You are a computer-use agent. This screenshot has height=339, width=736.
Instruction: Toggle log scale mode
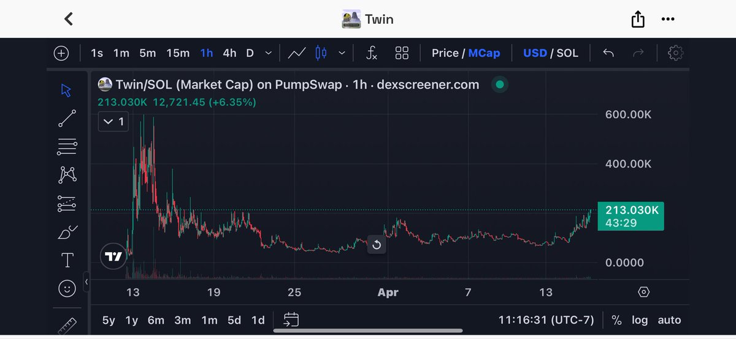point(639,320)
